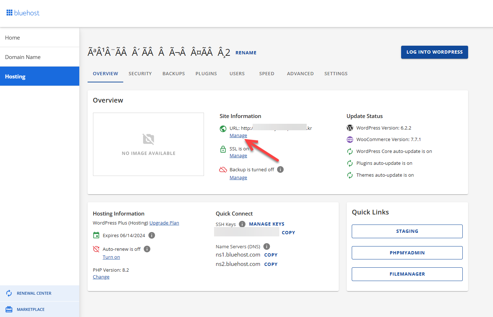Click the WooCommerce Version: 7.7.1 text
The height and width of the screenshot is (317, 493).
(x=389, y=140)
